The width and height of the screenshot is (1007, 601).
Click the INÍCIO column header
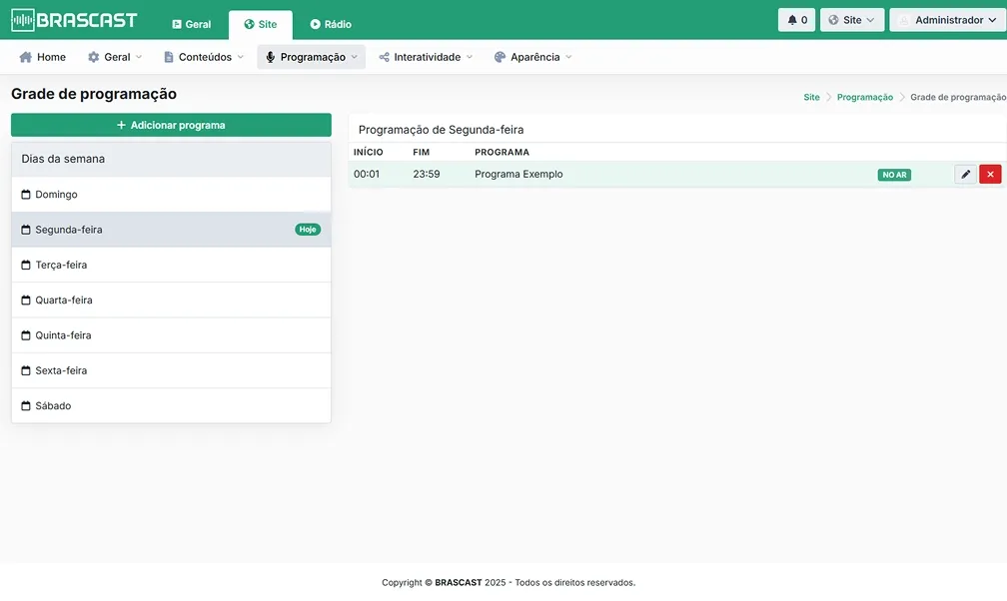click(x=368, y=152)
